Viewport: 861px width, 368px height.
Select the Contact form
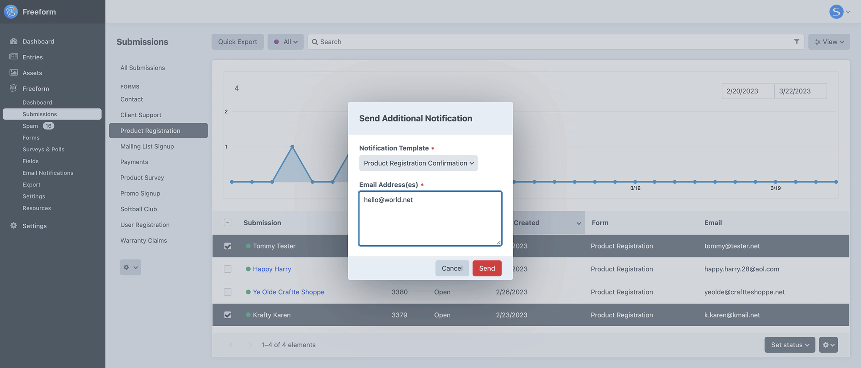[132, 99]
